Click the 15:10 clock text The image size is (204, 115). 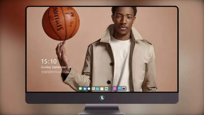[49, 61]
